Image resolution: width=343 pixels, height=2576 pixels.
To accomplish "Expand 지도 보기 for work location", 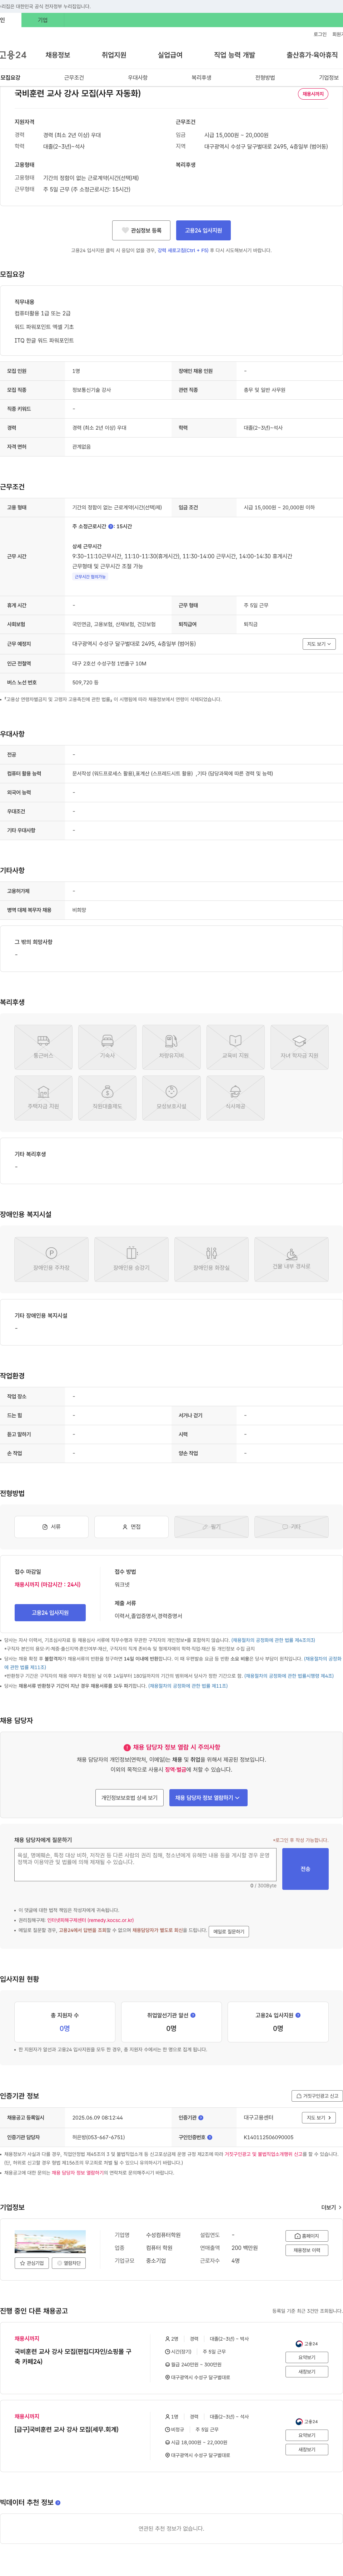I will [319, 644].
